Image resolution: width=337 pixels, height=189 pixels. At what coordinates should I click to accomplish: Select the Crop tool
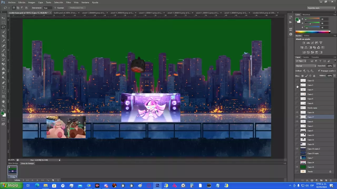coord(3,36)
